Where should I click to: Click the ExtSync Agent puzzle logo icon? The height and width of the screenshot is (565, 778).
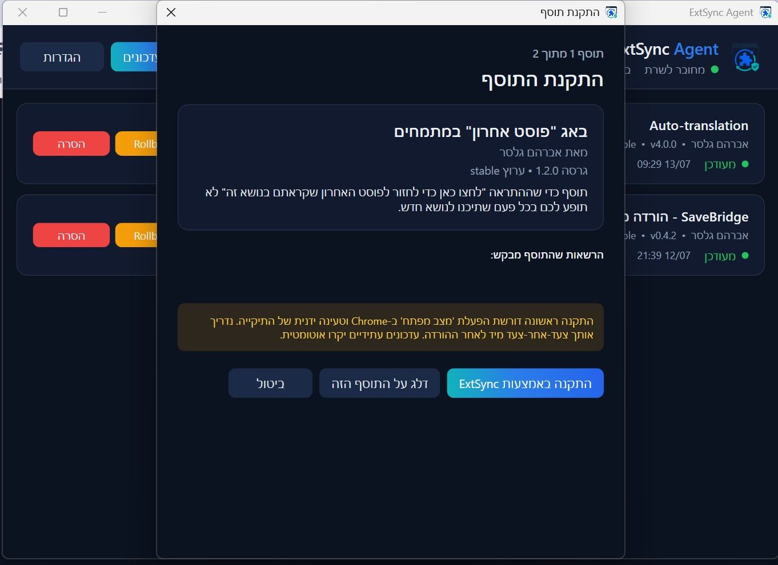pyautogui.click(x=746, y=57)
